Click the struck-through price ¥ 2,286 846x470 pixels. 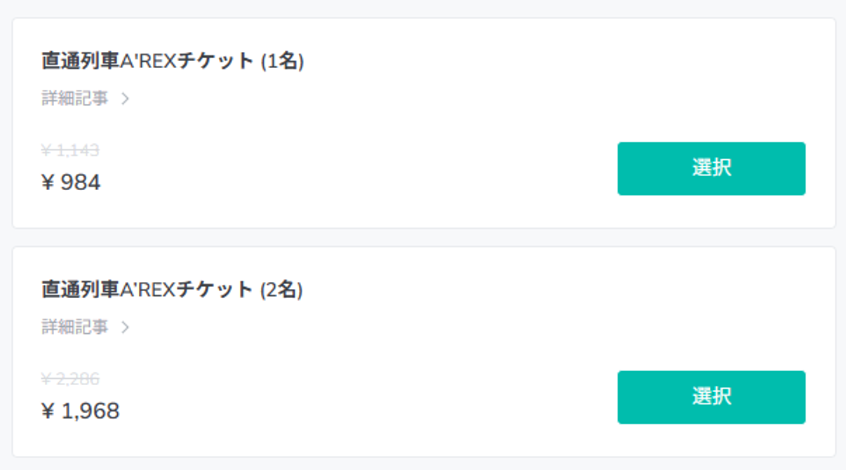coord(70,379)
